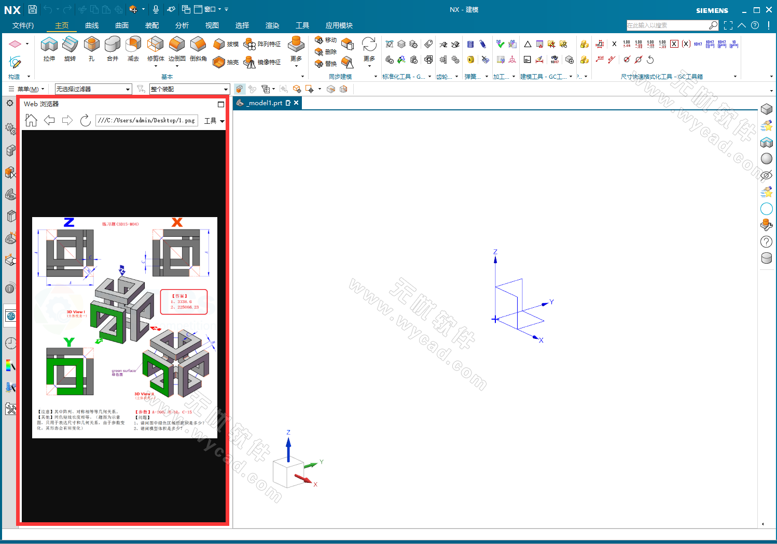
Task: Click the Home icon in the Web browser panel
Action: 31,120
